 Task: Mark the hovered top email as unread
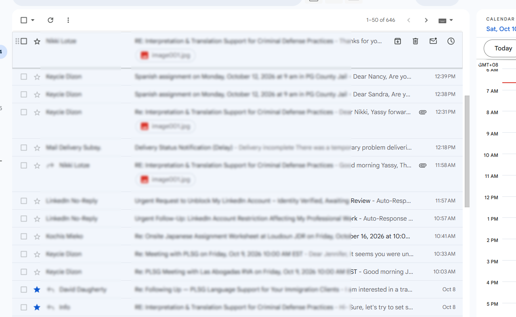pyautogui.click(x=433, y=41)
